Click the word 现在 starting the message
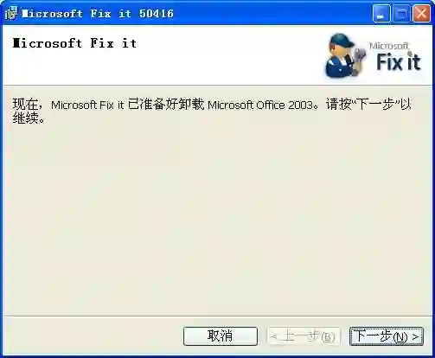The width and height of the screenshot is (435, 358). pos(25,104)
